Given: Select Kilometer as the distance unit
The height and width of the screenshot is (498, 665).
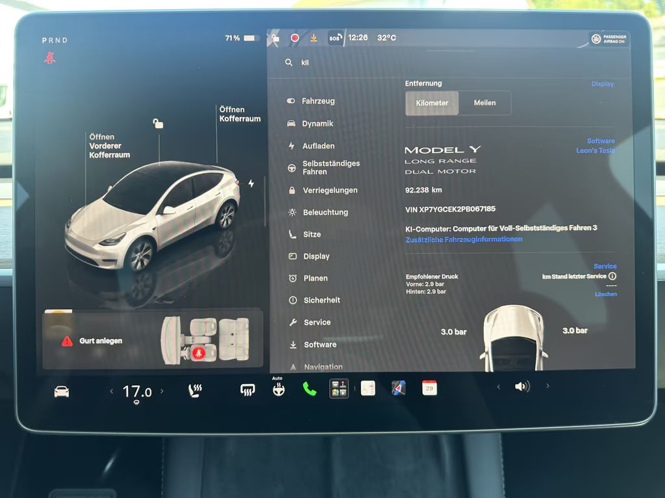Looking at the screenshot, I should tap(432, 103).
